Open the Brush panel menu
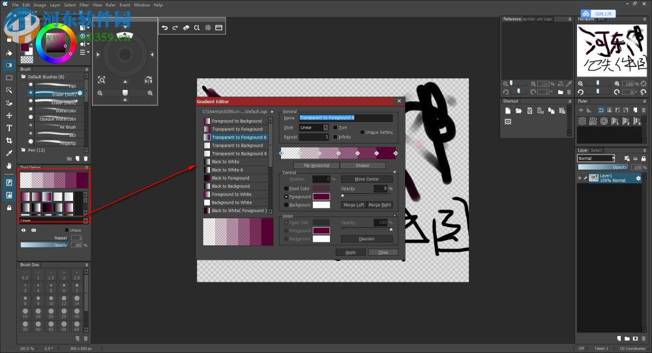Viewport: 652px width, 353px height. 87,69
